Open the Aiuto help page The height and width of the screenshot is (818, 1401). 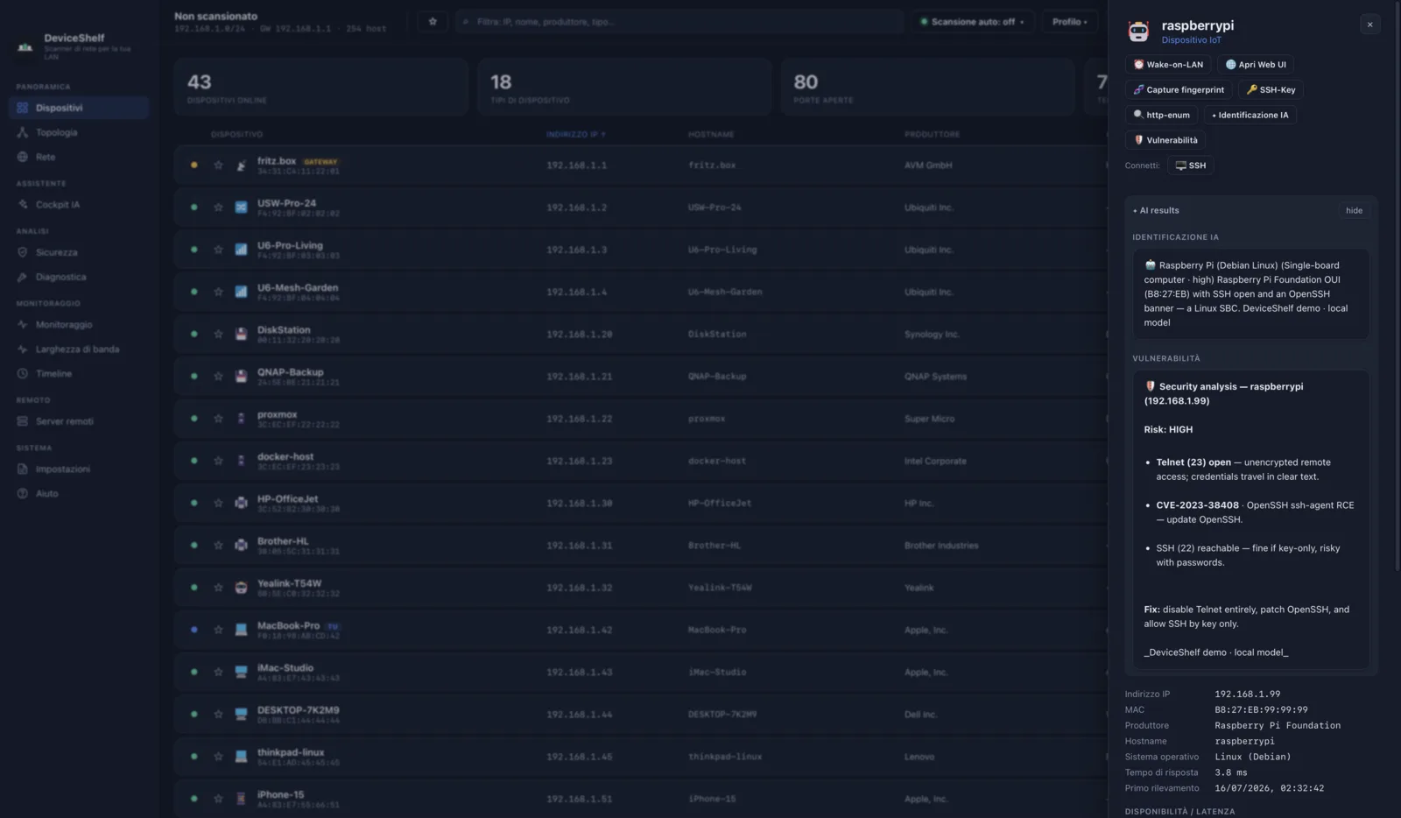click(79, 493)
